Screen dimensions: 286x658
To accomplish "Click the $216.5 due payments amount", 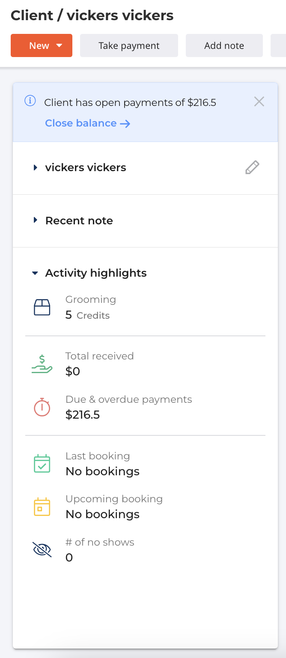I will coord(83,415).
